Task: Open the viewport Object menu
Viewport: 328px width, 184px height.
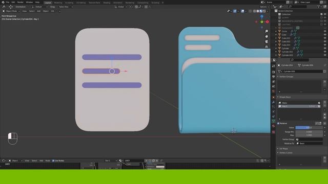Action: pos(46,11)
